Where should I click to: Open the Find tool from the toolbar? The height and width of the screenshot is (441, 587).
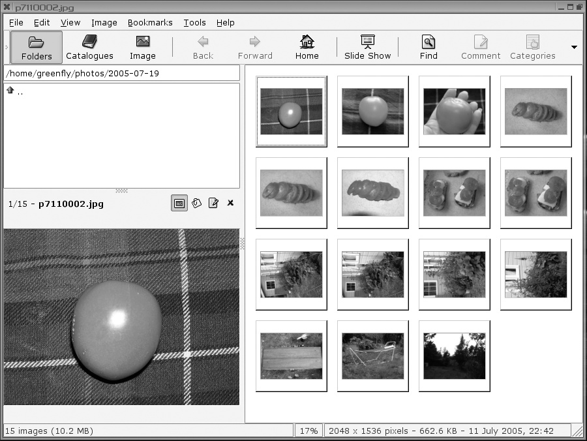428,46
